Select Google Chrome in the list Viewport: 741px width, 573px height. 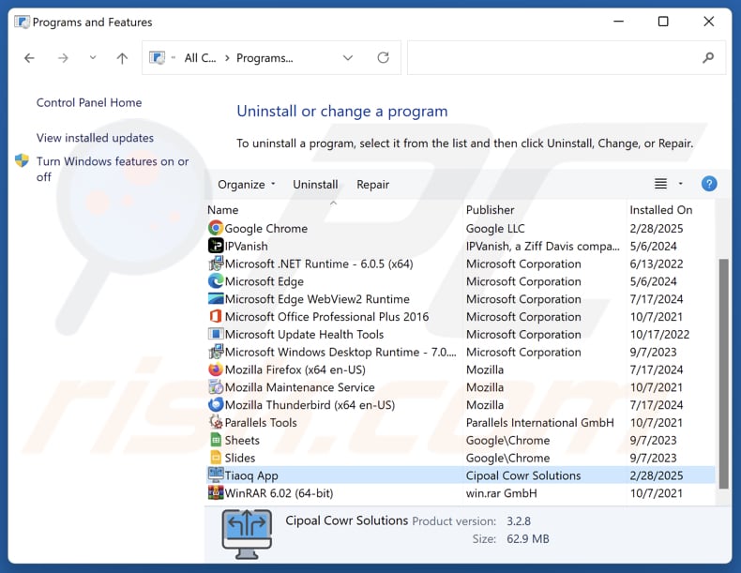(x=266, y=228)
